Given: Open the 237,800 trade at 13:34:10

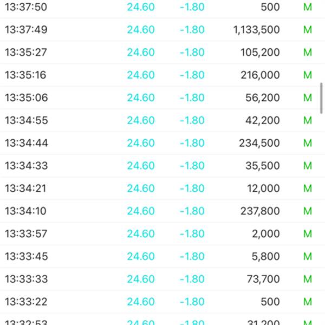Looking at the screenshot, I should [x=260, y=211].
